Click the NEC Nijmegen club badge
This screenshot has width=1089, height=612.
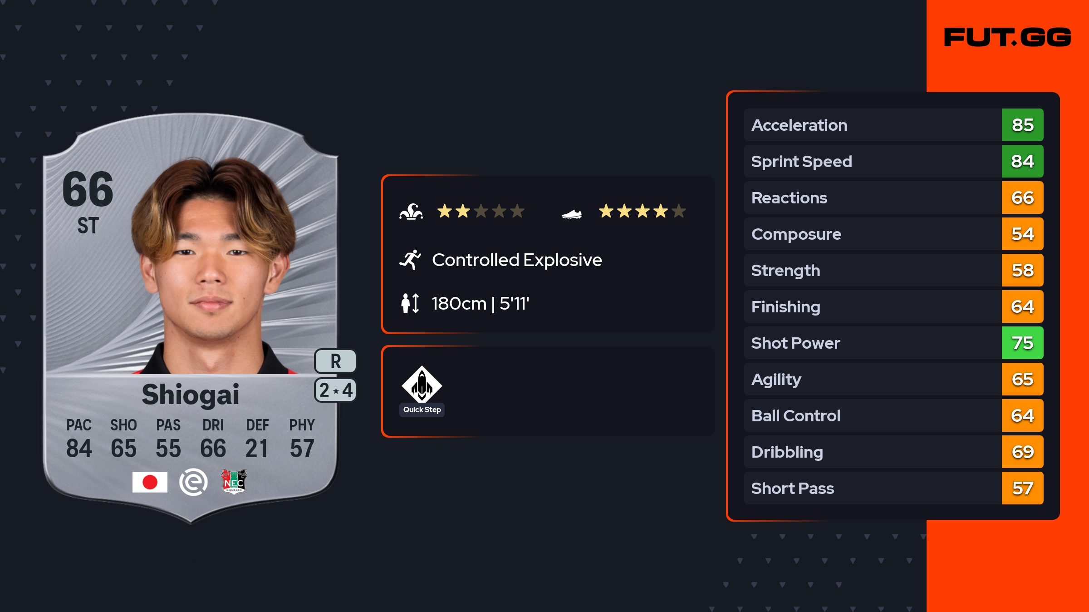pyautogui.click(x=234, y=481)
